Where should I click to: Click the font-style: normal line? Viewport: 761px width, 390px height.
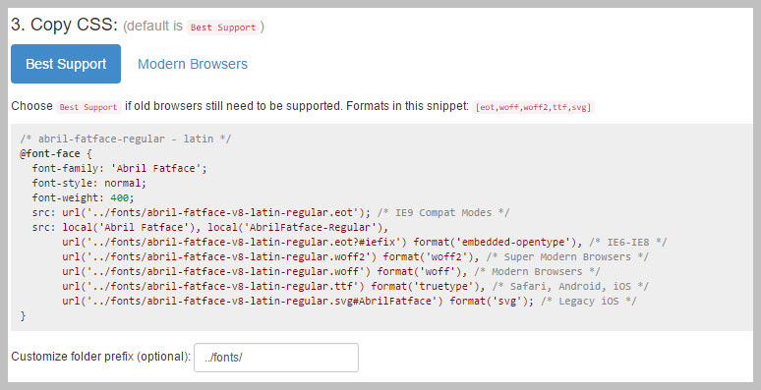[88, 183]
